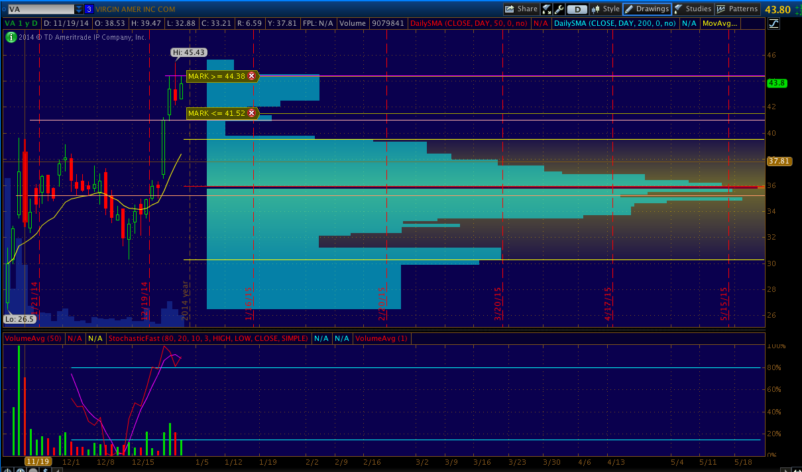802x472 pixels.
Task: Open the Patterns menu
Action: [x=737, y=9]
